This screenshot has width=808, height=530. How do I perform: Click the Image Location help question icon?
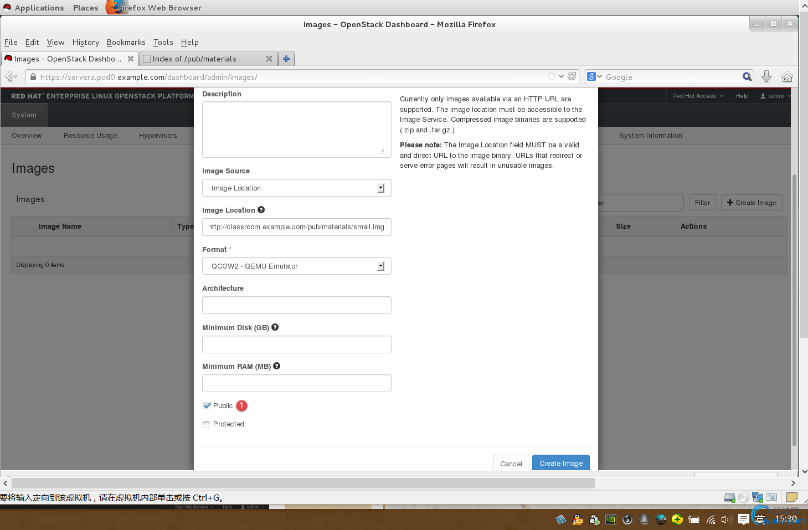[x=261, y=210]
